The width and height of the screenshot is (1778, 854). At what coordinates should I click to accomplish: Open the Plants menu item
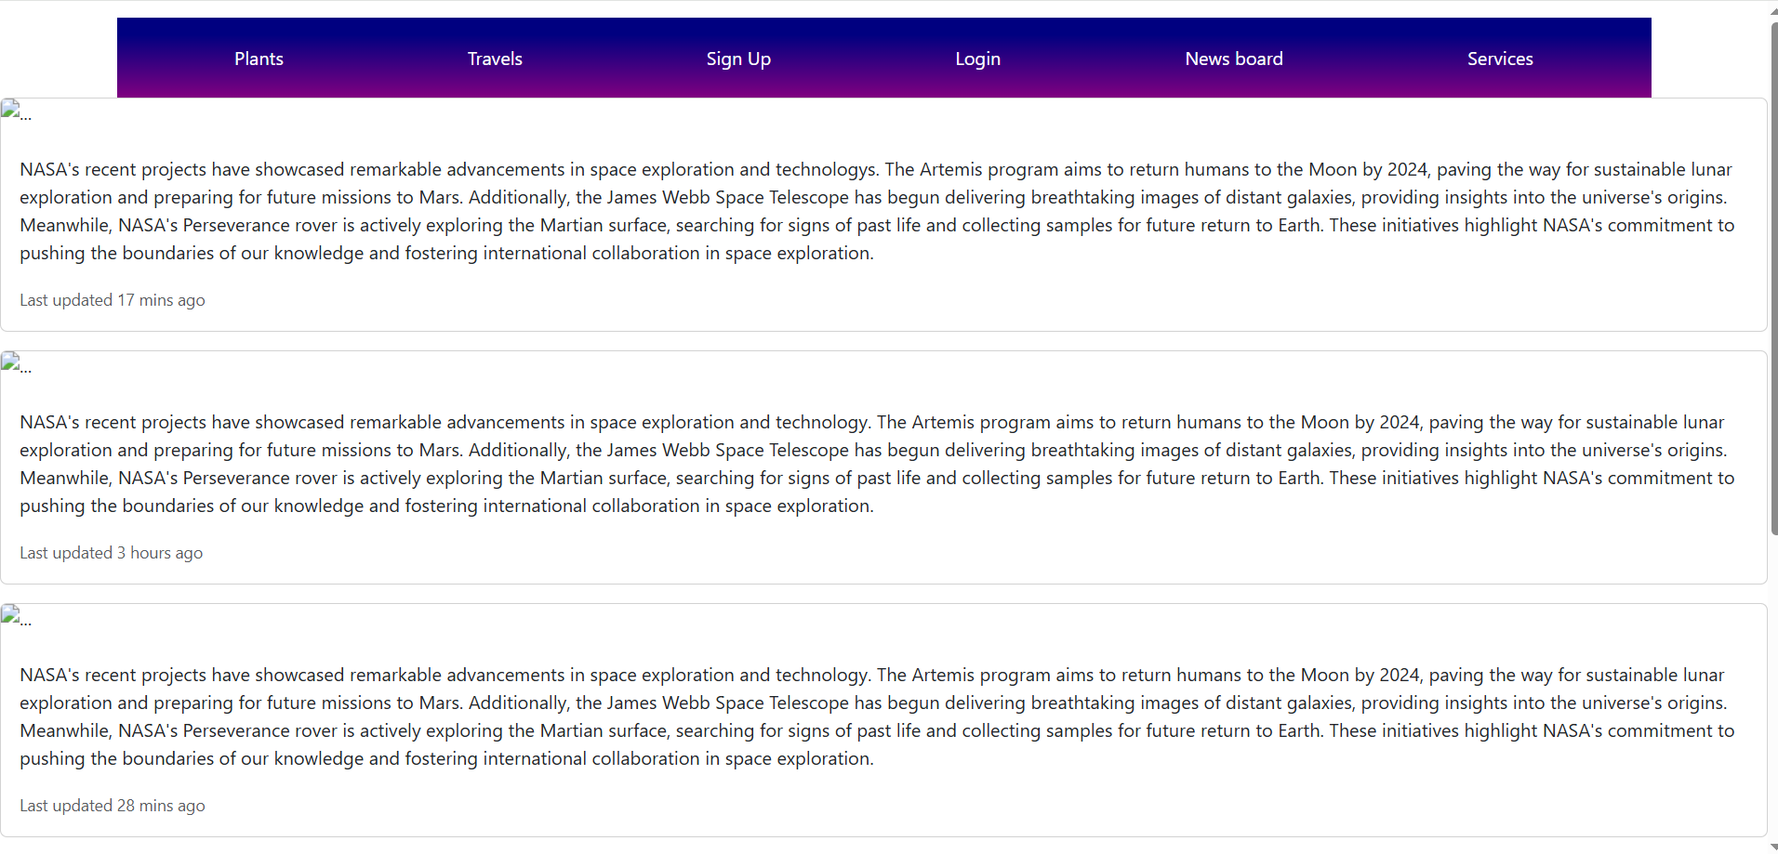coord(259,59)
